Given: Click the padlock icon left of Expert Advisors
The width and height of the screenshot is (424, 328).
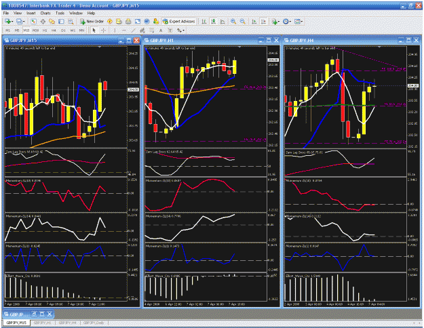Looking at the screenshot, I should point(156,21).
